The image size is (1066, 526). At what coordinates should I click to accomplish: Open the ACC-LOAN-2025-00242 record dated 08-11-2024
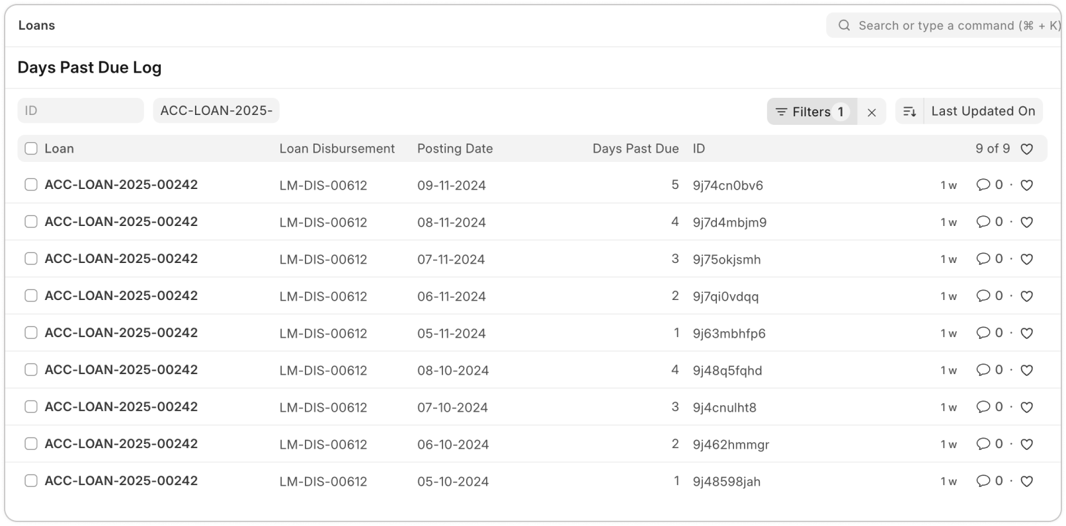(x=121, y=222)
